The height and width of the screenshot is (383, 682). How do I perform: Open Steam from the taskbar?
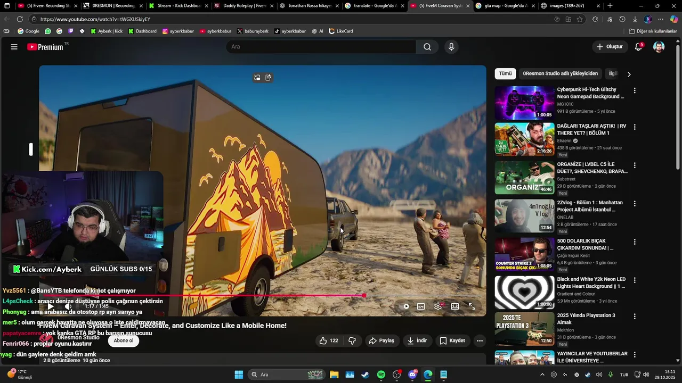(365, 374)
